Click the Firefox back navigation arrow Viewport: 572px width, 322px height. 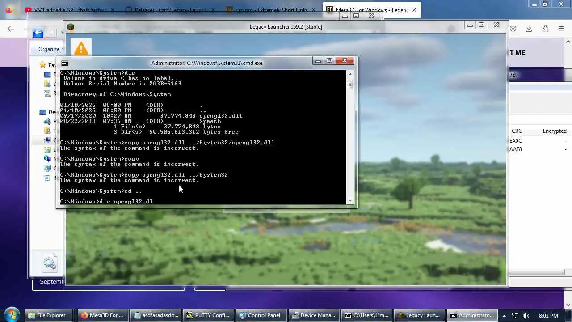coord(11,29)
